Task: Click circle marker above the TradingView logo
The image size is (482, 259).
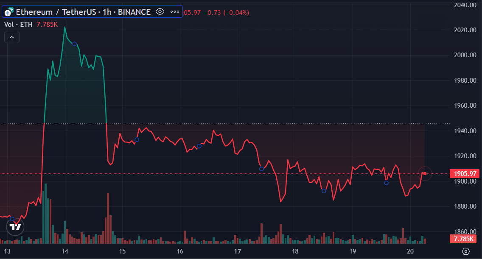Action: 12,219
